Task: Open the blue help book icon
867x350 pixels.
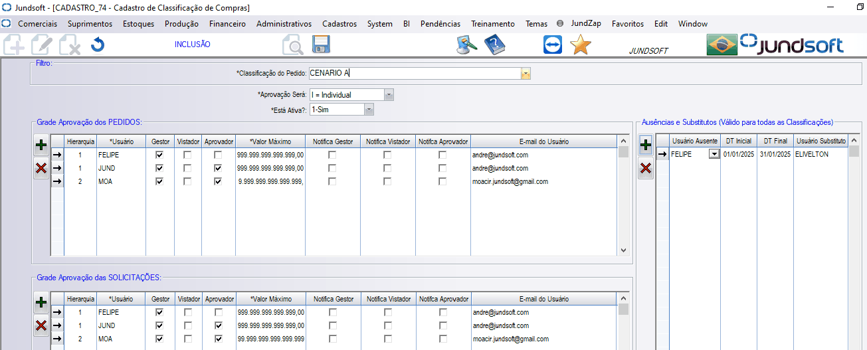Action: [495, 45]
